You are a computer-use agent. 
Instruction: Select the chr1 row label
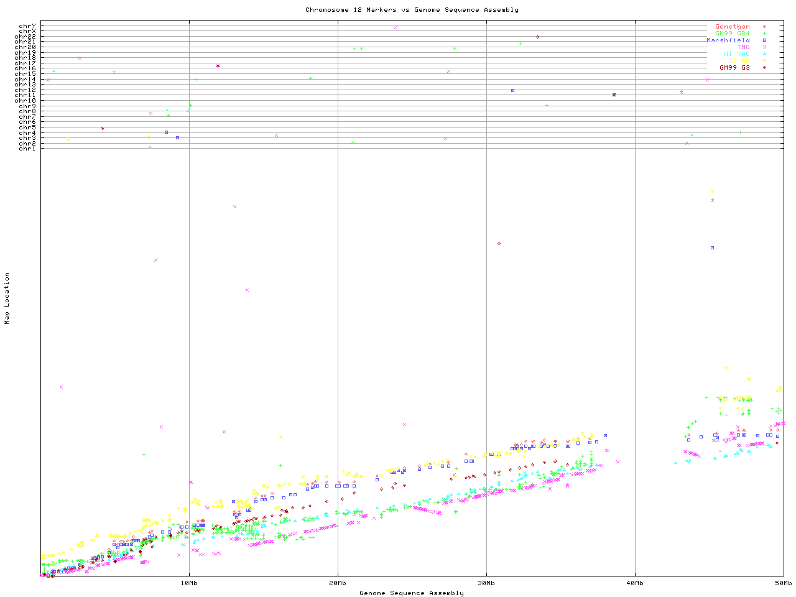(27, 149)
